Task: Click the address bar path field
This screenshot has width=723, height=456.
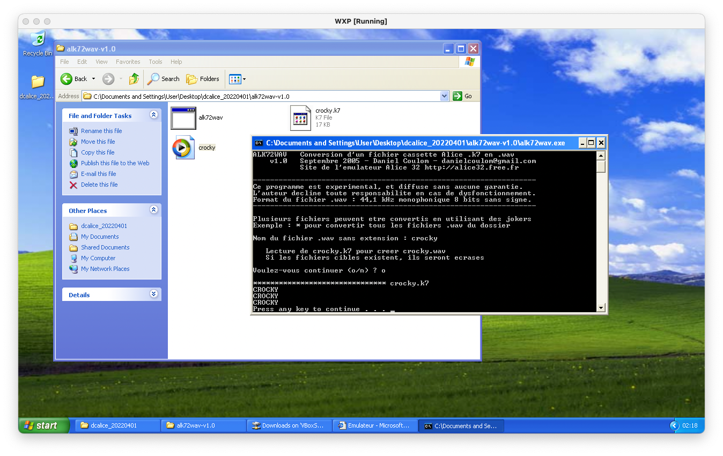Action: [x=261, y=96]
